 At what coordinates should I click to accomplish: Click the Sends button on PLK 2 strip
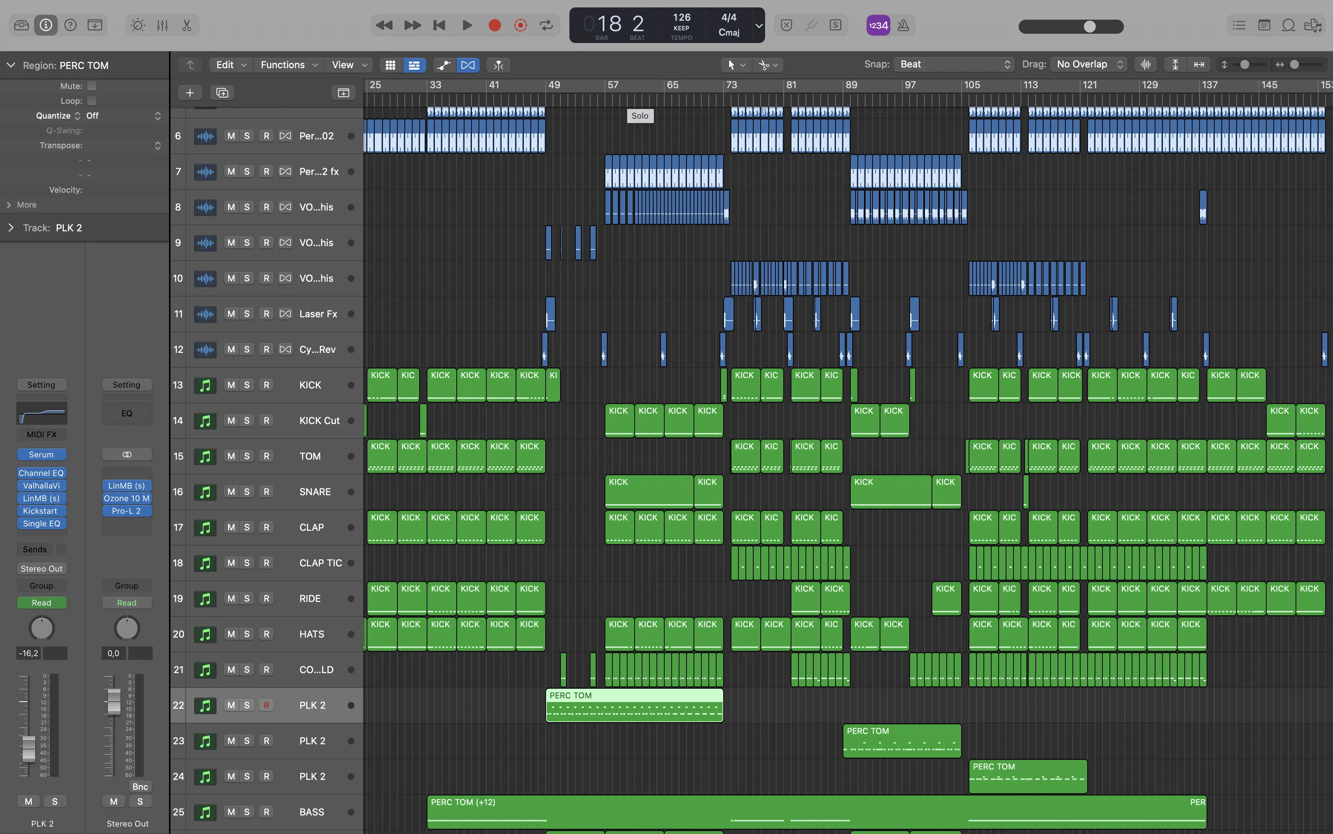35,549
